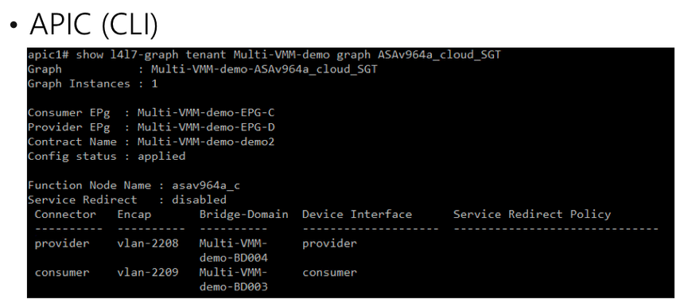Screen dimensions: 684x307
Task: Click the Service Redirect Policy column header
Action: coord(532,215)
